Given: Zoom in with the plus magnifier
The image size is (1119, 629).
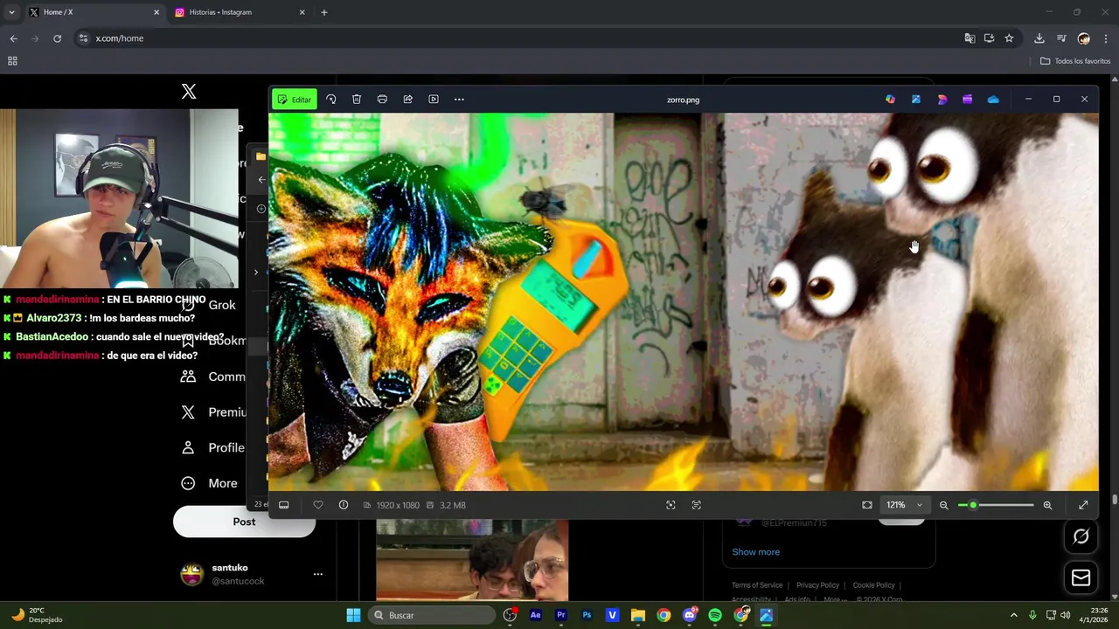Looking at the screenshot, I should (x=1047, y=505).
